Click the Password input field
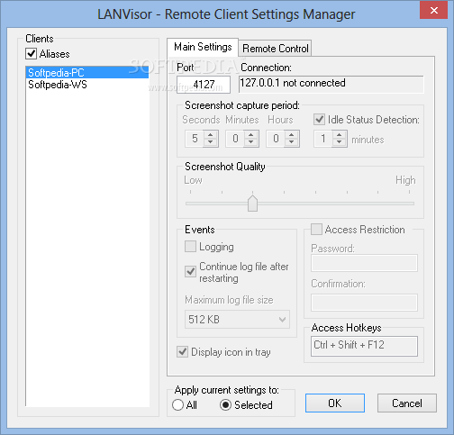454x435 pixels. (x=364, y=263)
